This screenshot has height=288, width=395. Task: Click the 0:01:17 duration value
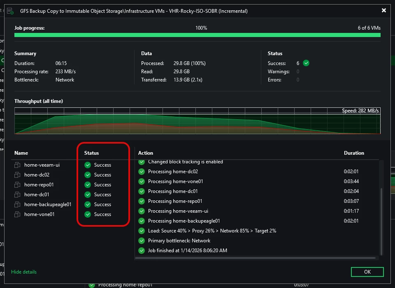pos(351,211)
